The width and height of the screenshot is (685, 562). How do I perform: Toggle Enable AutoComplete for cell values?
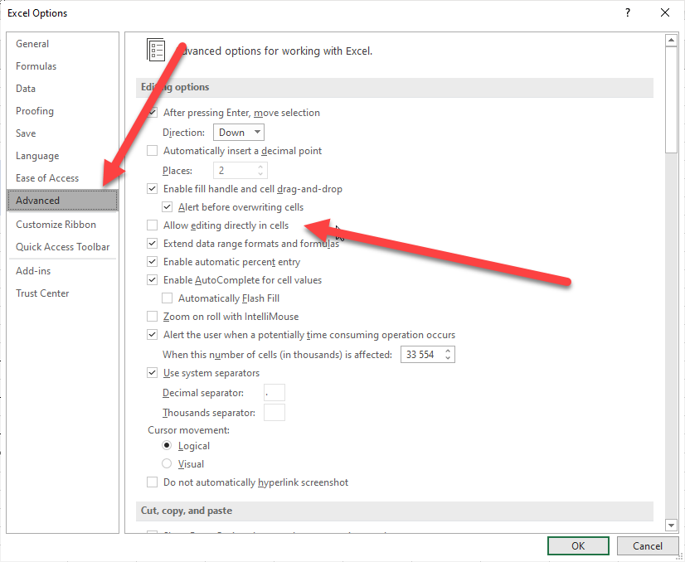(152, 280)
